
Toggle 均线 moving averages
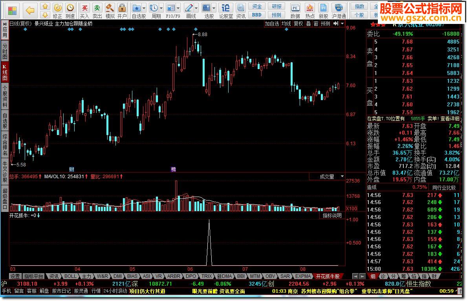point(286,24)
